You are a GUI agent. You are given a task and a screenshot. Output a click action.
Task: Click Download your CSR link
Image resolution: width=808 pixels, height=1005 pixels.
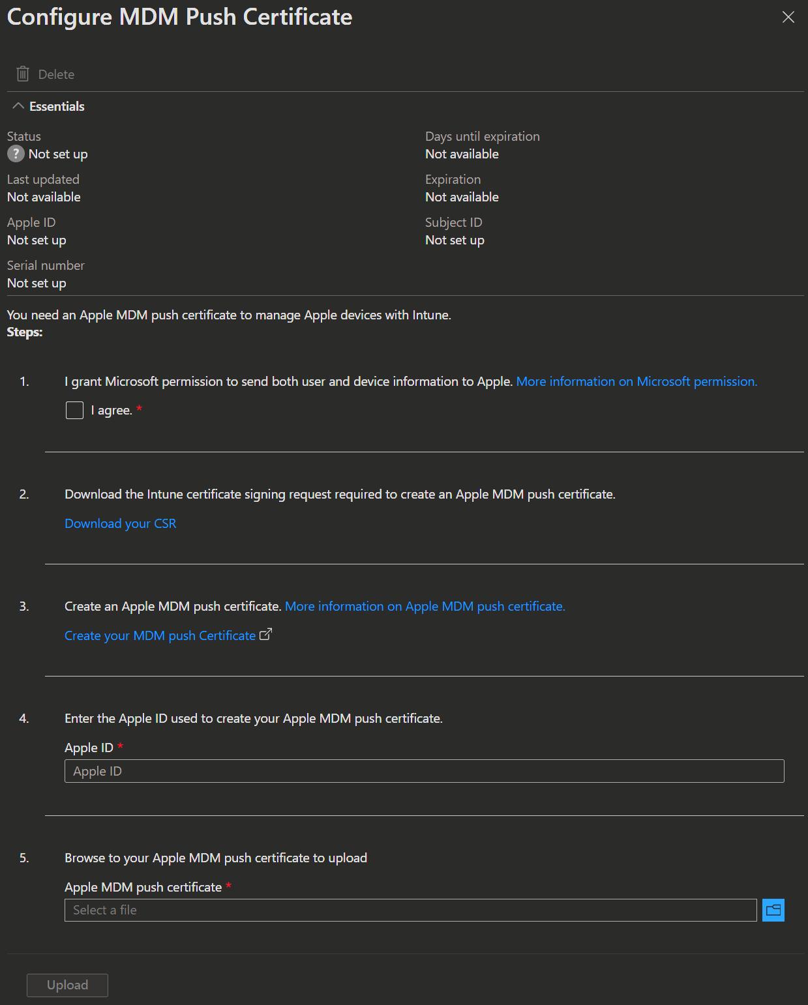pyautogui.click(x=121, y=523)
